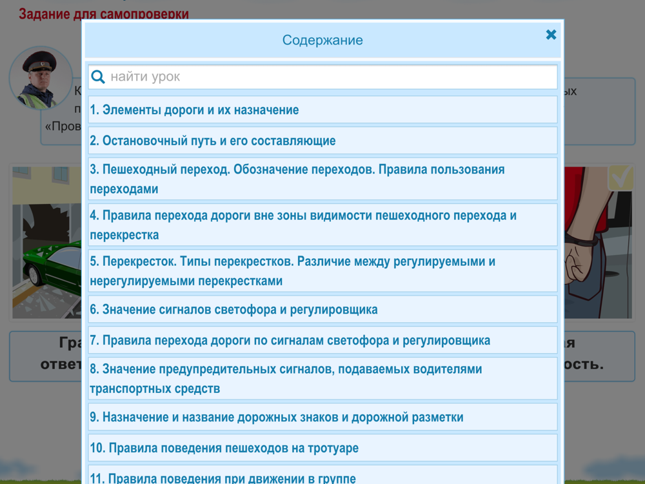Go to lesson 10 'Правила поведения пешеходов на тротуаре'

(x=322, y=448)
